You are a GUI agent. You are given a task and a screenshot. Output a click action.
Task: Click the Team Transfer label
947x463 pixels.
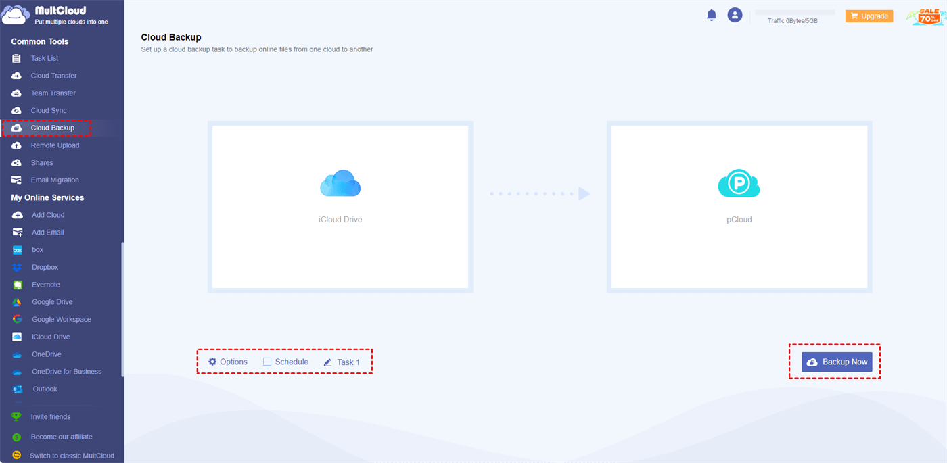pyautogui.click(x=53, y=93)
